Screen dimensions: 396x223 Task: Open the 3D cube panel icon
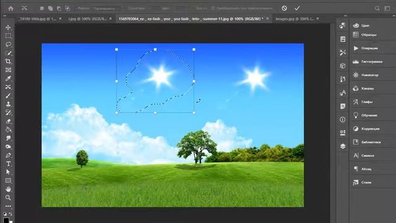[343, 66]
